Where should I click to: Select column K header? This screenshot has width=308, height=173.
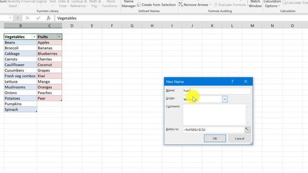coord(212,25)
